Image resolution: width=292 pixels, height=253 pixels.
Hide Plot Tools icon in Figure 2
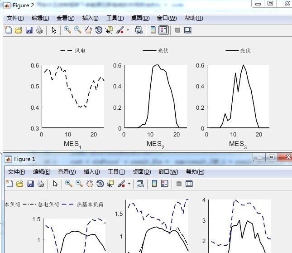(x=177, y=30)
